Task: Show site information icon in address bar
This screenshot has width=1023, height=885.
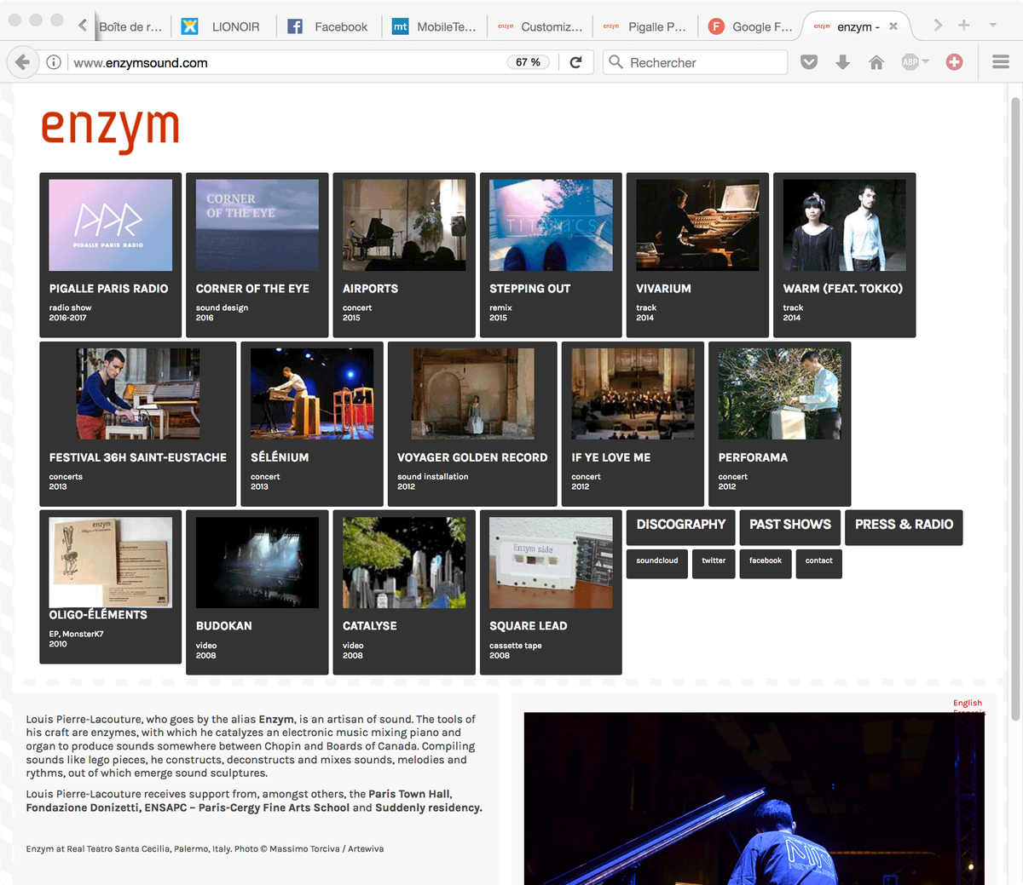Action: point(54,62)
